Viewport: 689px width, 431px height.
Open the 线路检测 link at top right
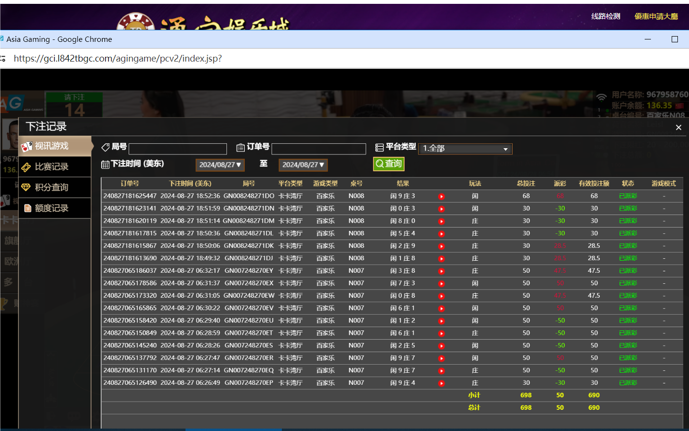(x=605, y=16)
